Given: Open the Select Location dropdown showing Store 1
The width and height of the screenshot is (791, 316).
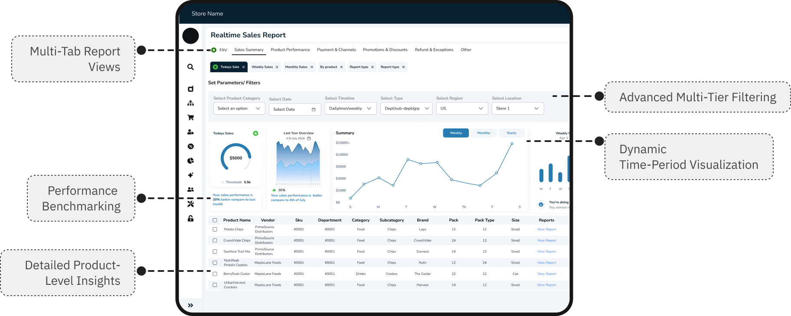Looking at the screenshot, I should [x=517, y=109].
